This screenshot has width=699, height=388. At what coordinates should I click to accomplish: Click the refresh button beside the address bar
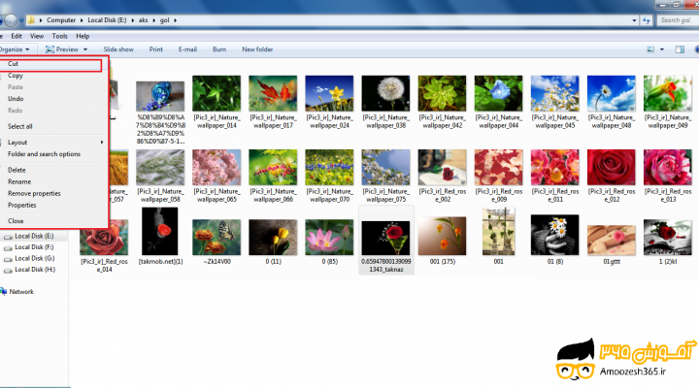click(x=646, y=20)
